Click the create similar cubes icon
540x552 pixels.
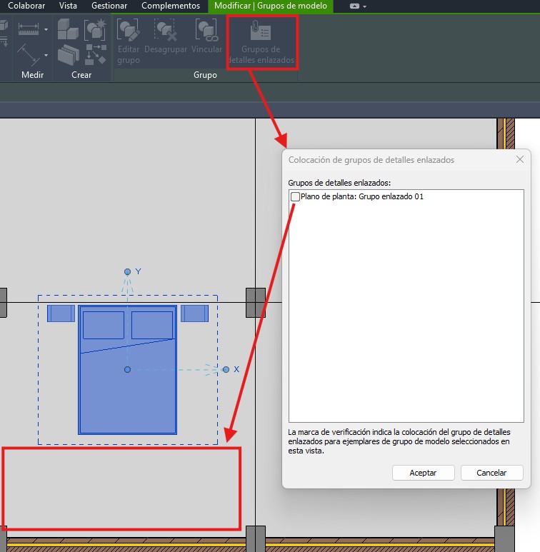pyautogui.click(x=68, y=29)
